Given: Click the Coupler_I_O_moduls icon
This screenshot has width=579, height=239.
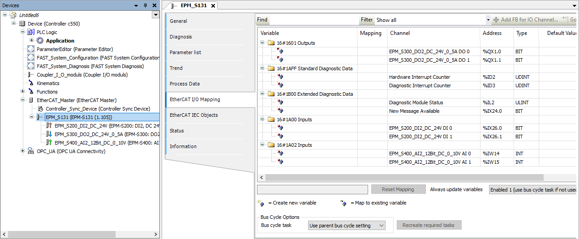Looking at the screenshot, I should [31, 75].
